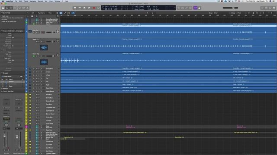Open Mix menu in menu bar
The width and height of the screenshot is (277, 155).
point(46,1)
